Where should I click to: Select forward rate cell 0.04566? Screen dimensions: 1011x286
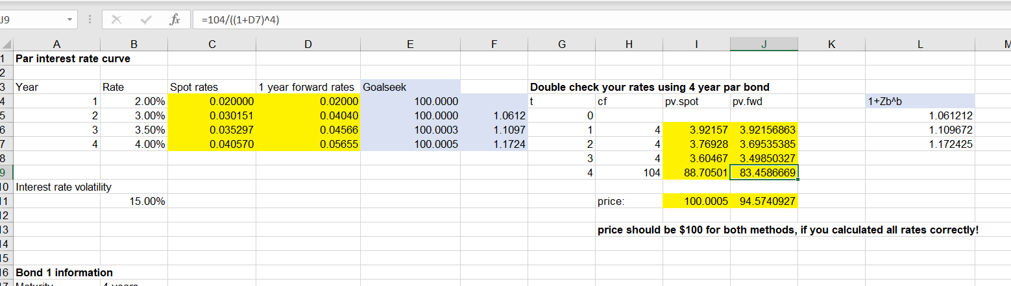[x=308, y=130]
